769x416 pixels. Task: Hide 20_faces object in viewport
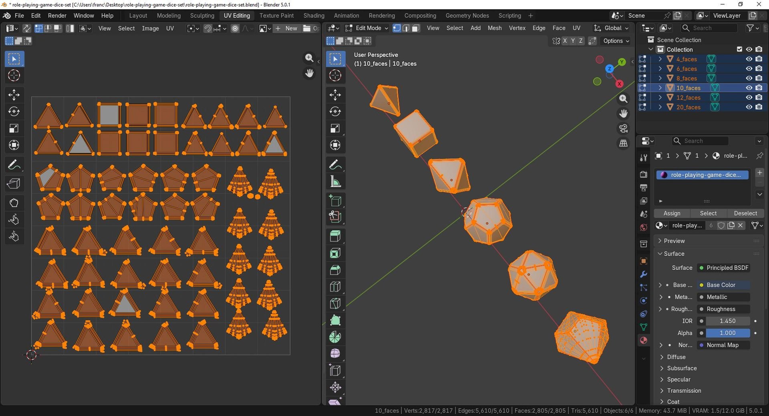(749, 107)
